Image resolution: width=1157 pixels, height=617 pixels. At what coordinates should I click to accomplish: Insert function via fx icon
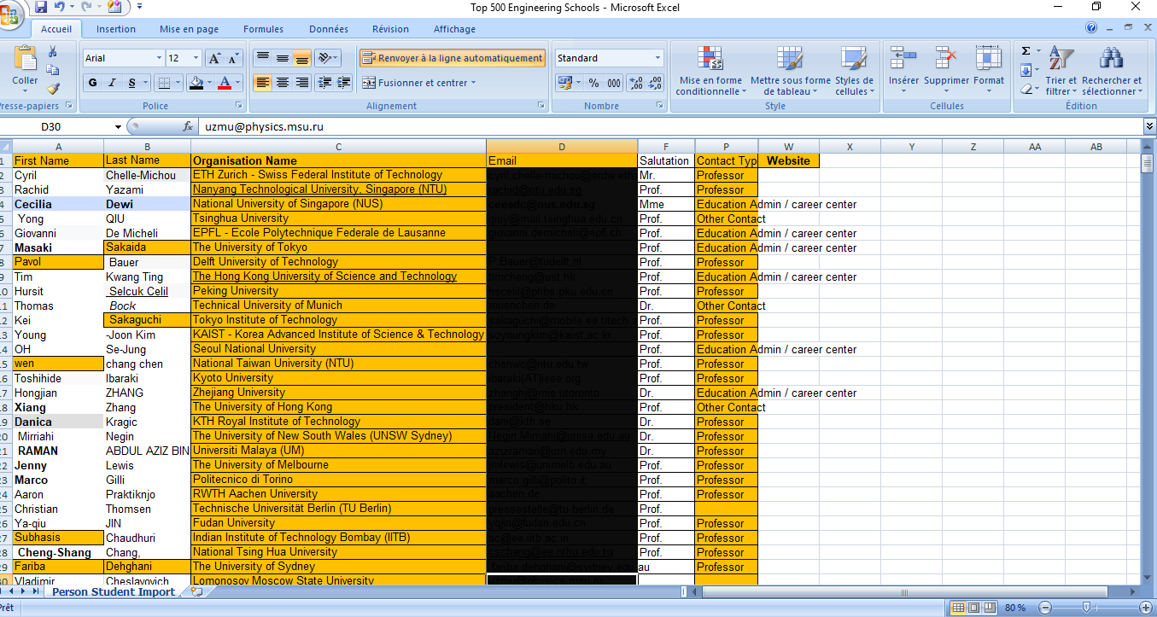[188, 126]
